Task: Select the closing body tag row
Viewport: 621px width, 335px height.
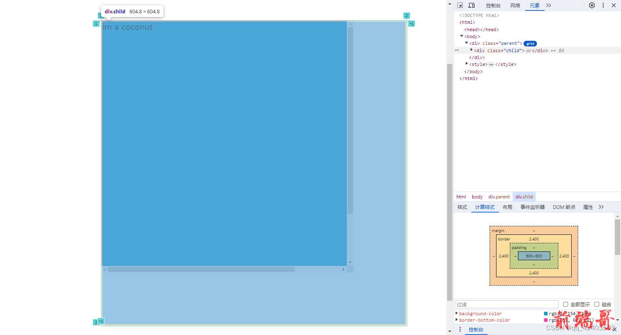Action: [x=473, y=72]
